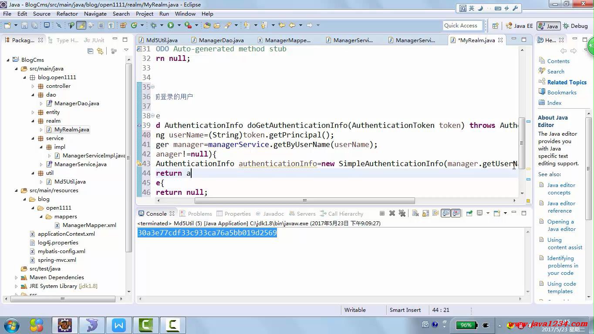Click the Next Annotation arrow icon

246,25
